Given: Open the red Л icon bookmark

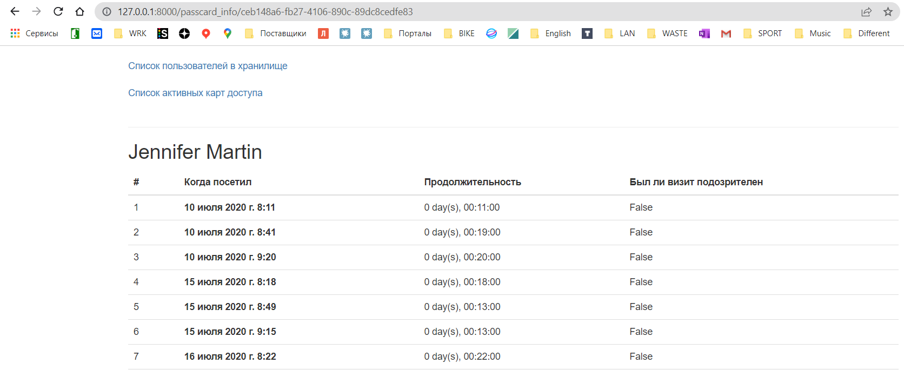Looking at the screenshot, I should pyautogui.click(x=323, y=33).
